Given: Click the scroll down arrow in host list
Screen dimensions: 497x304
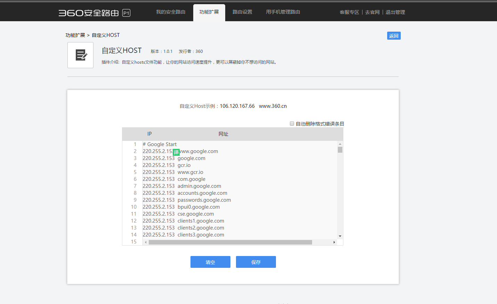Looking at the screenshot, I should [x=340, y=236].
